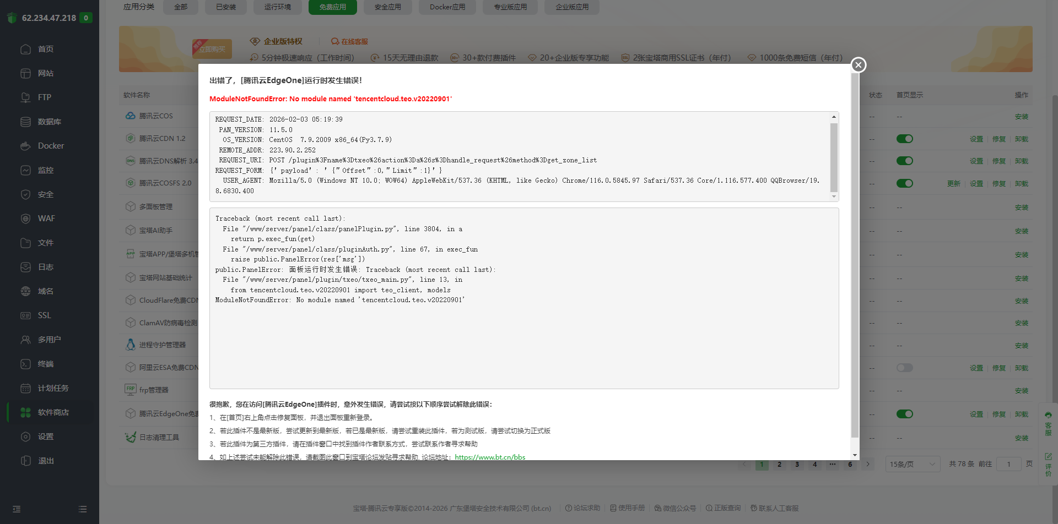
Task: Click the 日志清理工具 app icon
Action: (x=131, y=437)
